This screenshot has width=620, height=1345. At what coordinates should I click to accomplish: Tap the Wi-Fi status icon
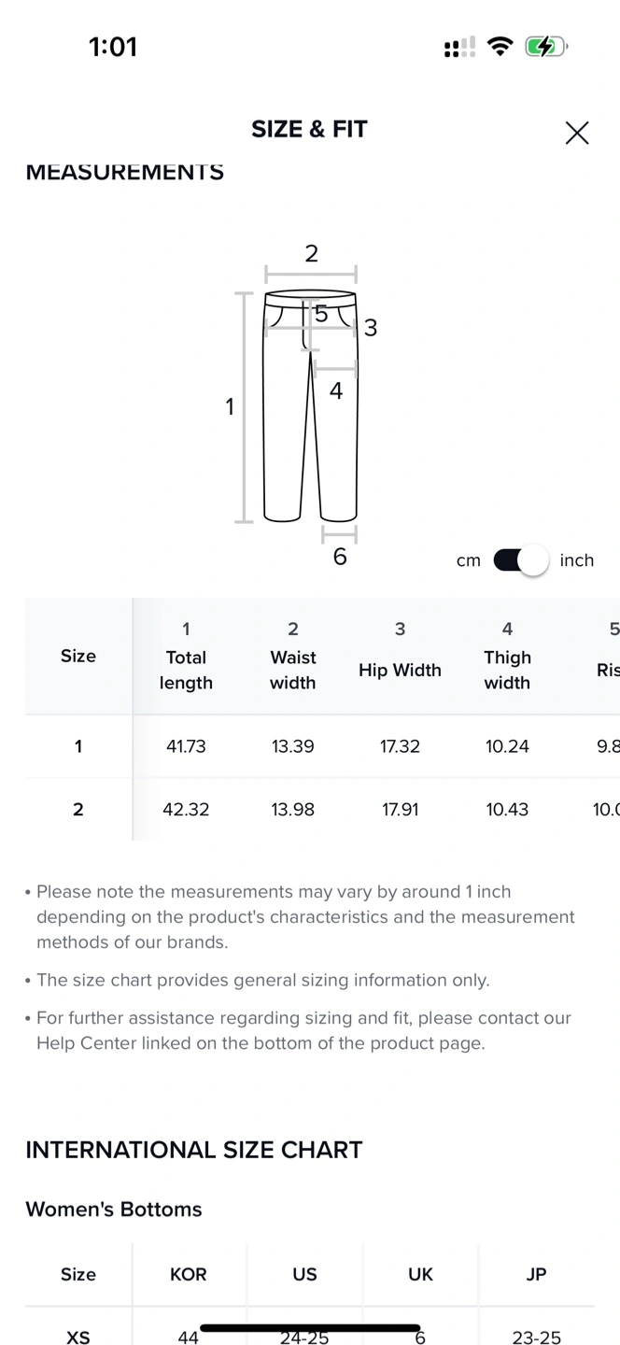click(x=500, y=47)
